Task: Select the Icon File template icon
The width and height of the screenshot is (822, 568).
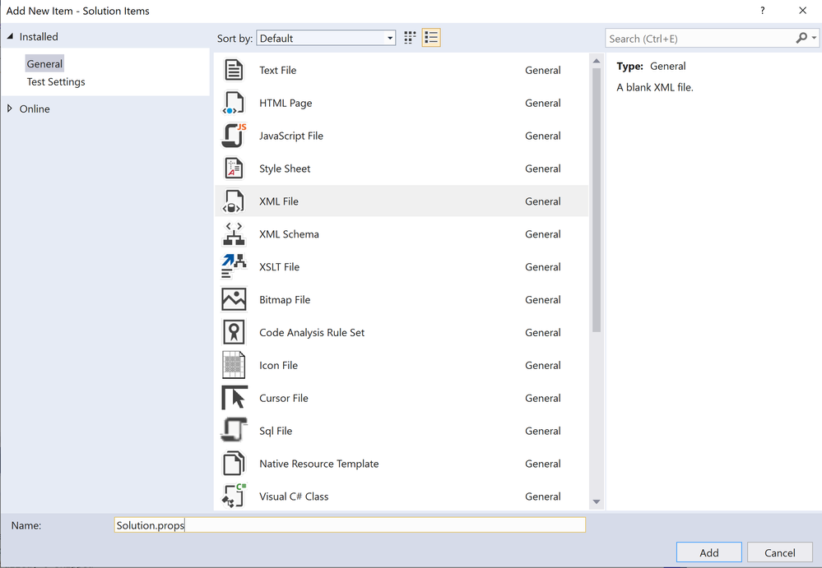Action: pos(234,366)
